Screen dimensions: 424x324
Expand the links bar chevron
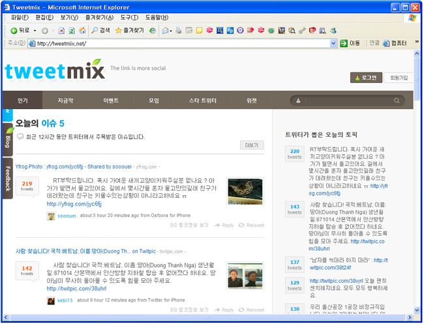pos(417,42)
